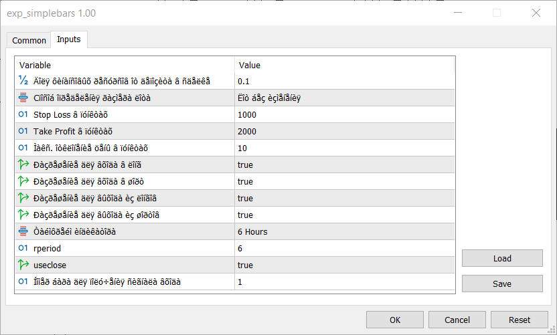
Task: Select the rperiod variable name
Action: (47, 249)
